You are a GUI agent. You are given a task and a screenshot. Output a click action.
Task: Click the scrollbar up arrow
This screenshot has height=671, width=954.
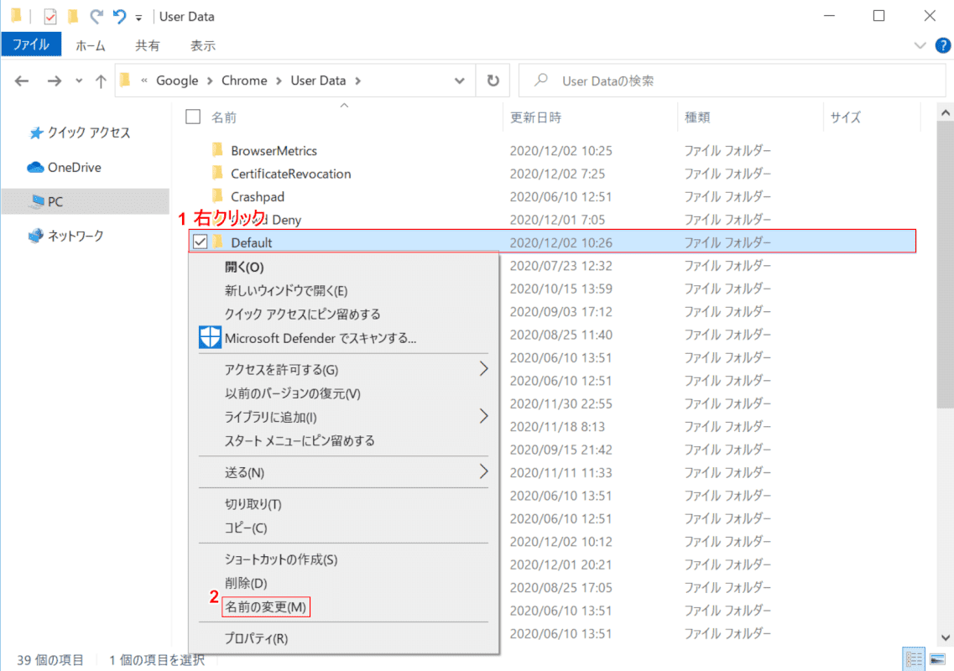tap(945, 112)
